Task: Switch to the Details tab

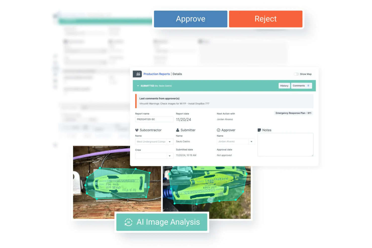Action: point(177,74)
